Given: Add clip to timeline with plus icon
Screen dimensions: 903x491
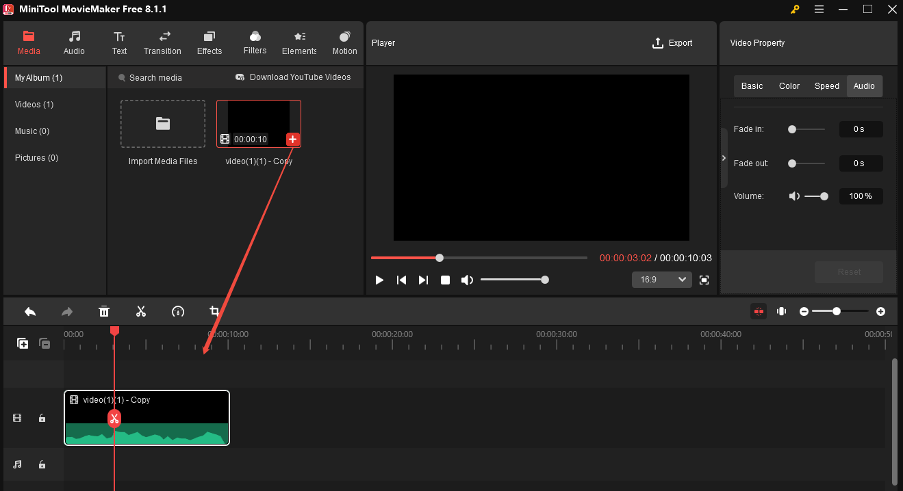Looking at the screenshot, I should (292, 140).
